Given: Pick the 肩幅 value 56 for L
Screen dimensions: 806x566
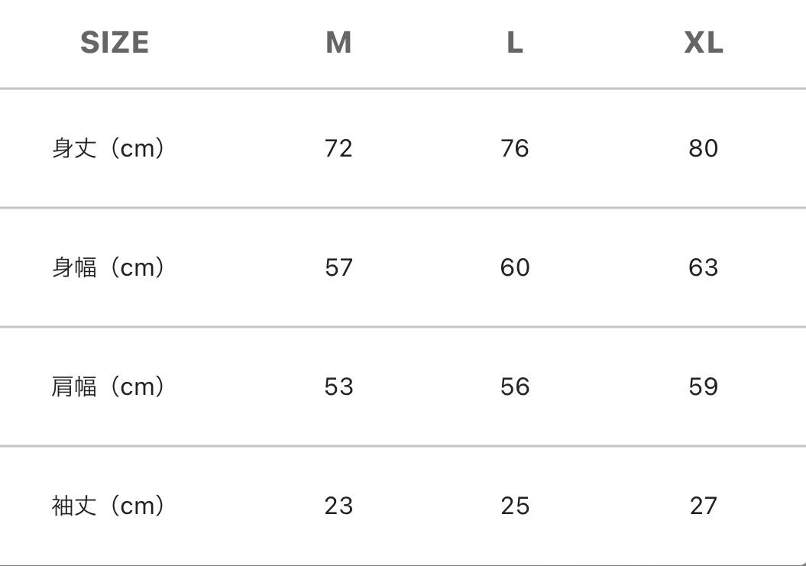Looking at the screenshot, I should click(x=515, y=386).
